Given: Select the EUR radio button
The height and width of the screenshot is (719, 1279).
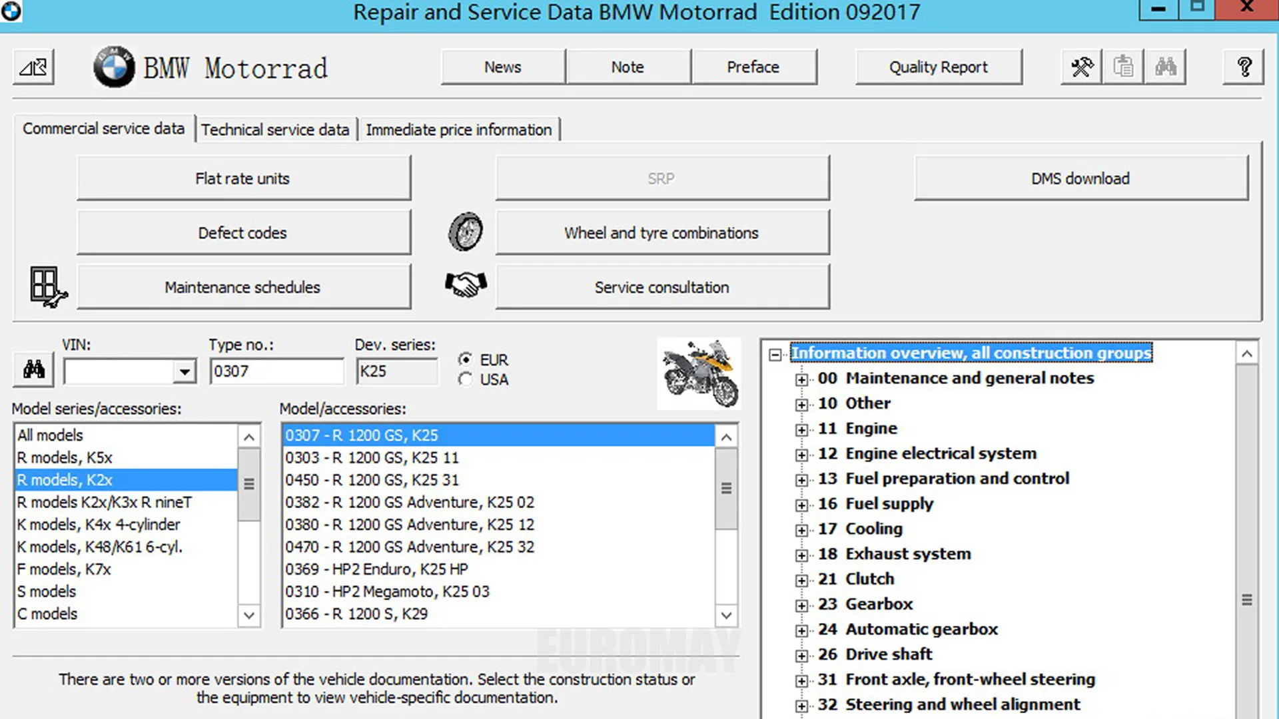Looking at the screenshot, I should (x=466, y=359).
